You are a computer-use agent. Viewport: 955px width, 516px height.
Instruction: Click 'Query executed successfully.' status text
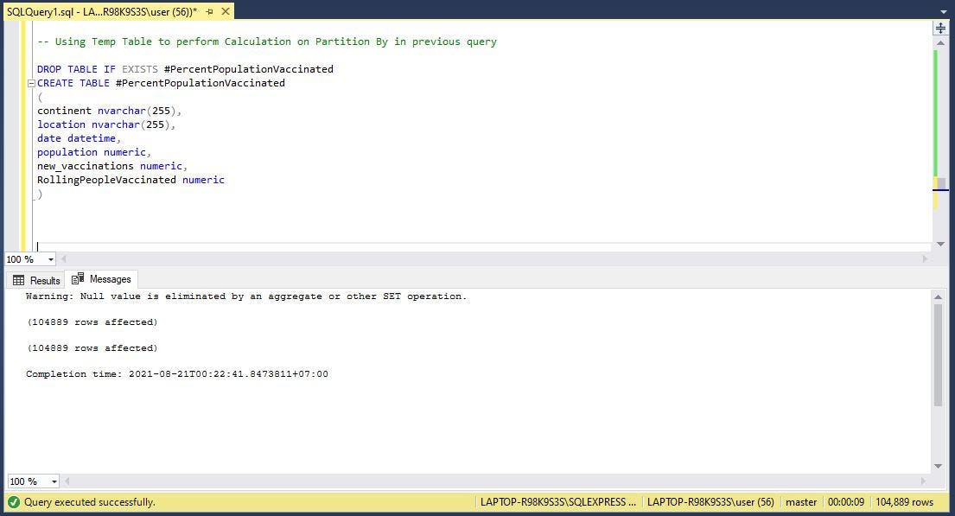click(90, 502)
